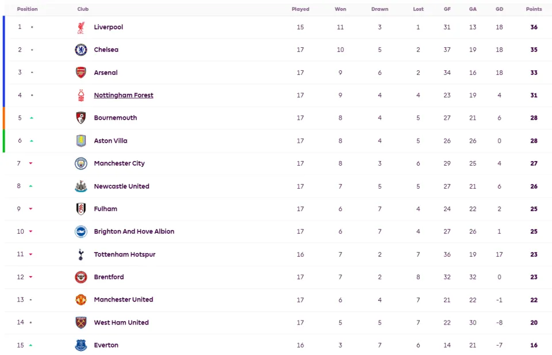Click the Everton club badge
This screenshot has width=552, height=355.
pos(81,345)
